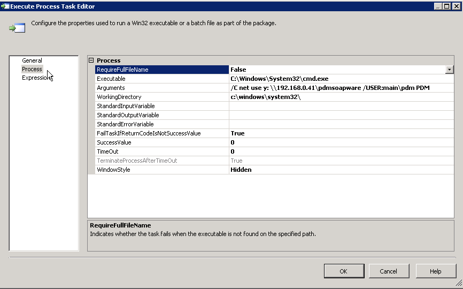Click OK to save the task settings

pyautogui.click(x=343, y=271)
